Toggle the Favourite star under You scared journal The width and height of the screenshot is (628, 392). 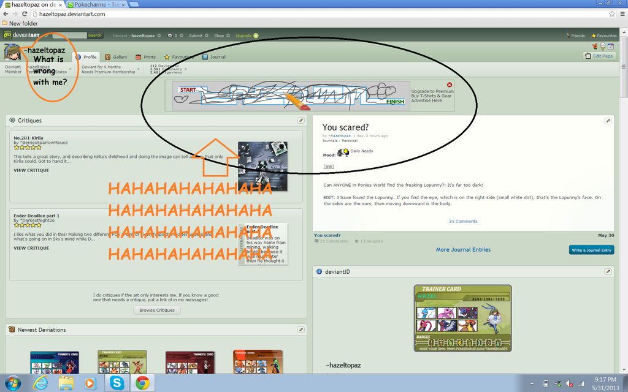pyautogui.click(x=356, y=241)
